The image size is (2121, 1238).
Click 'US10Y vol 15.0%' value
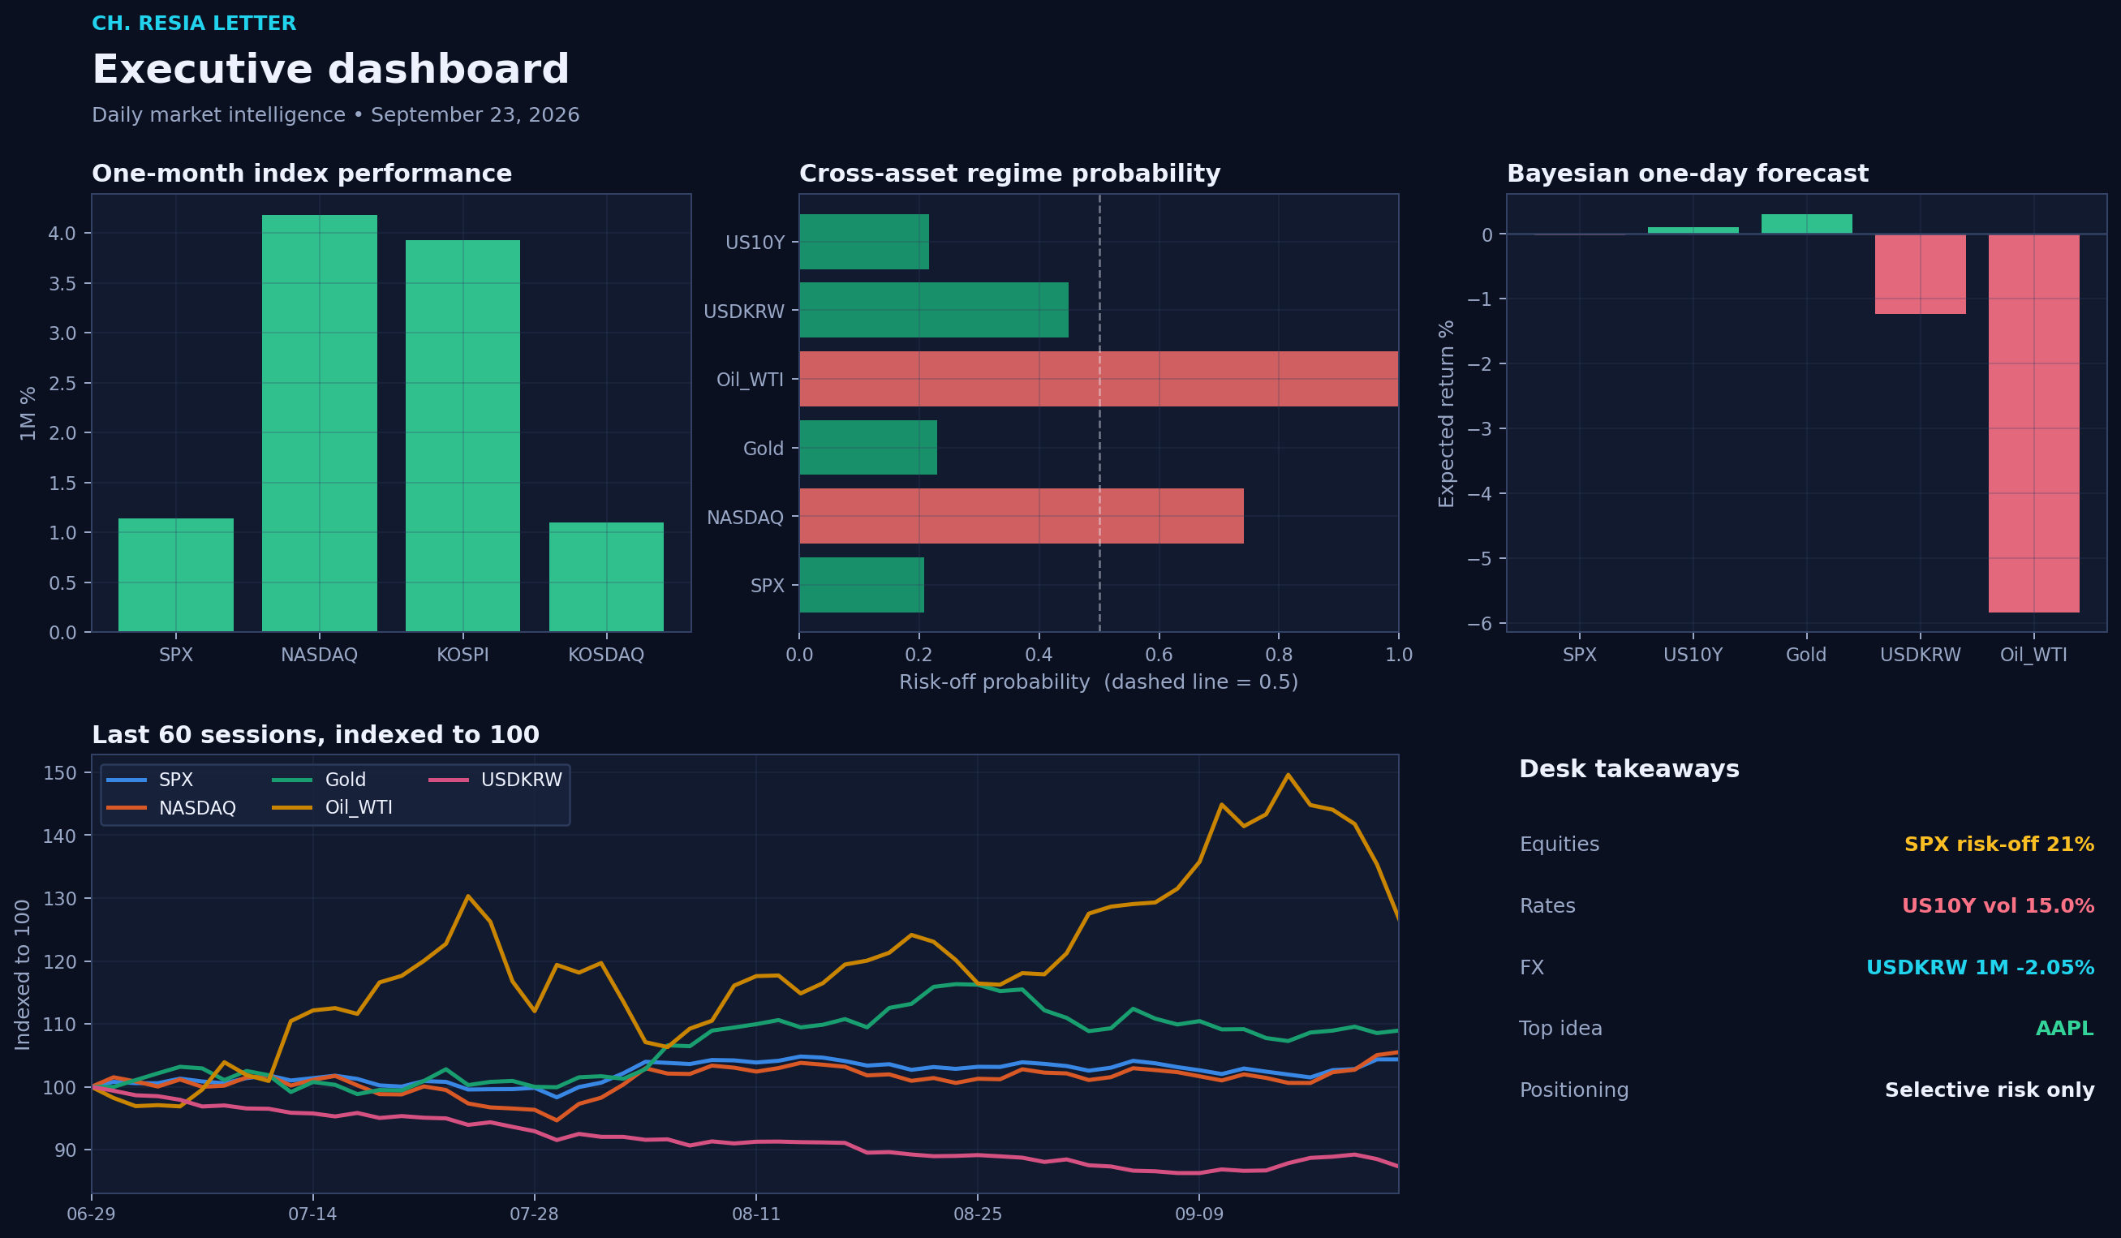point(1998,905)
